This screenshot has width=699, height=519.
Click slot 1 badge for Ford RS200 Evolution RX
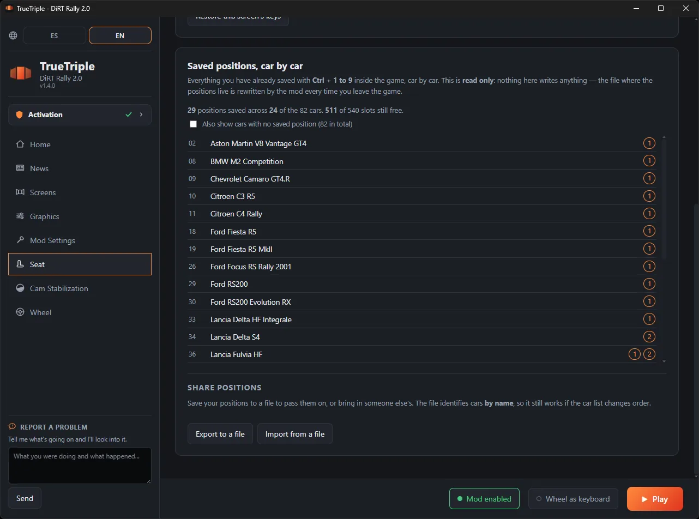(x=649, y=301)
